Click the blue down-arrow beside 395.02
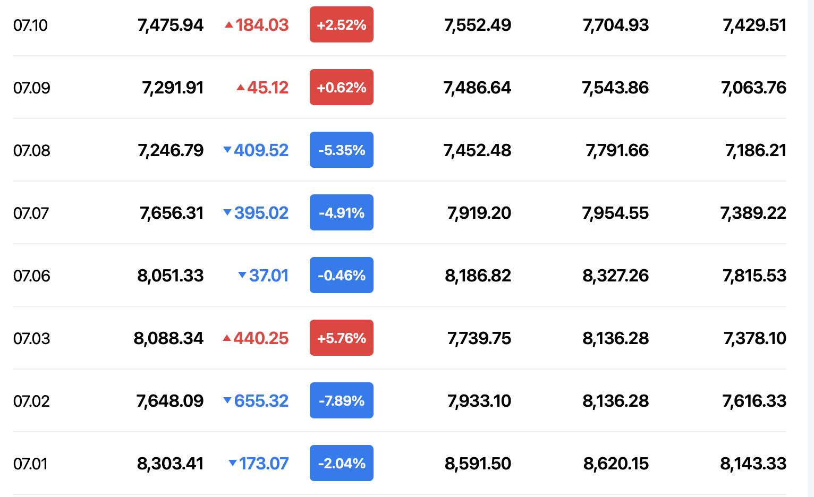 [x=227, y=212]
